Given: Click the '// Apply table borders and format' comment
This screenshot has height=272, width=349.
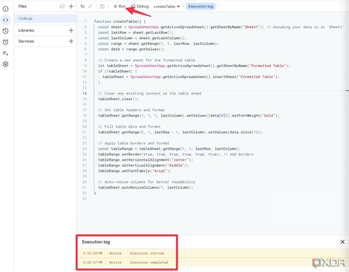Looking at the screenshot, I should (133, 143).
